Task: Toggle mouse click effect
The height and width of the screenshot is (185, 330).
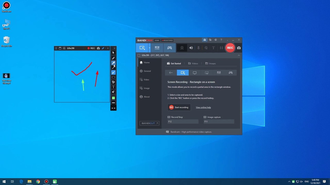Action: (x=206, y=48)
